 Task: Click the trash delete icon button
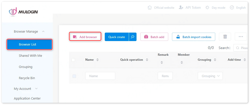pyautogui.click(x=225, y=37)
